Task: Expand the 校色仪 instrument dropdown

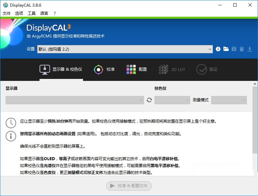Action: pyautogui.click(x=172, y=100)
